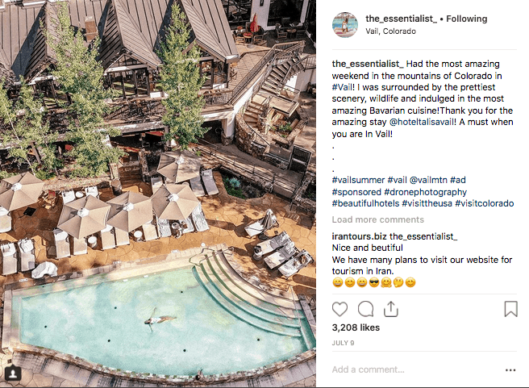The image size is (529, 388).
Task: Share the post using the upload arrow icon
Action: [390, 309]
